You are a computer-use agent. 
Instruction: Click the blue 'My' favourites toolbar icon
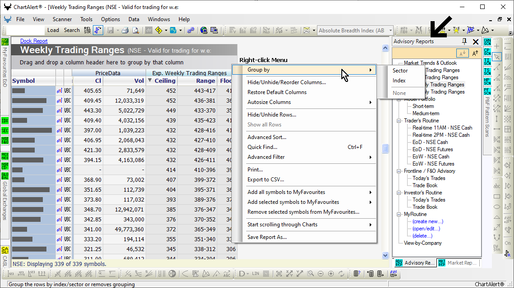[173, 31]
